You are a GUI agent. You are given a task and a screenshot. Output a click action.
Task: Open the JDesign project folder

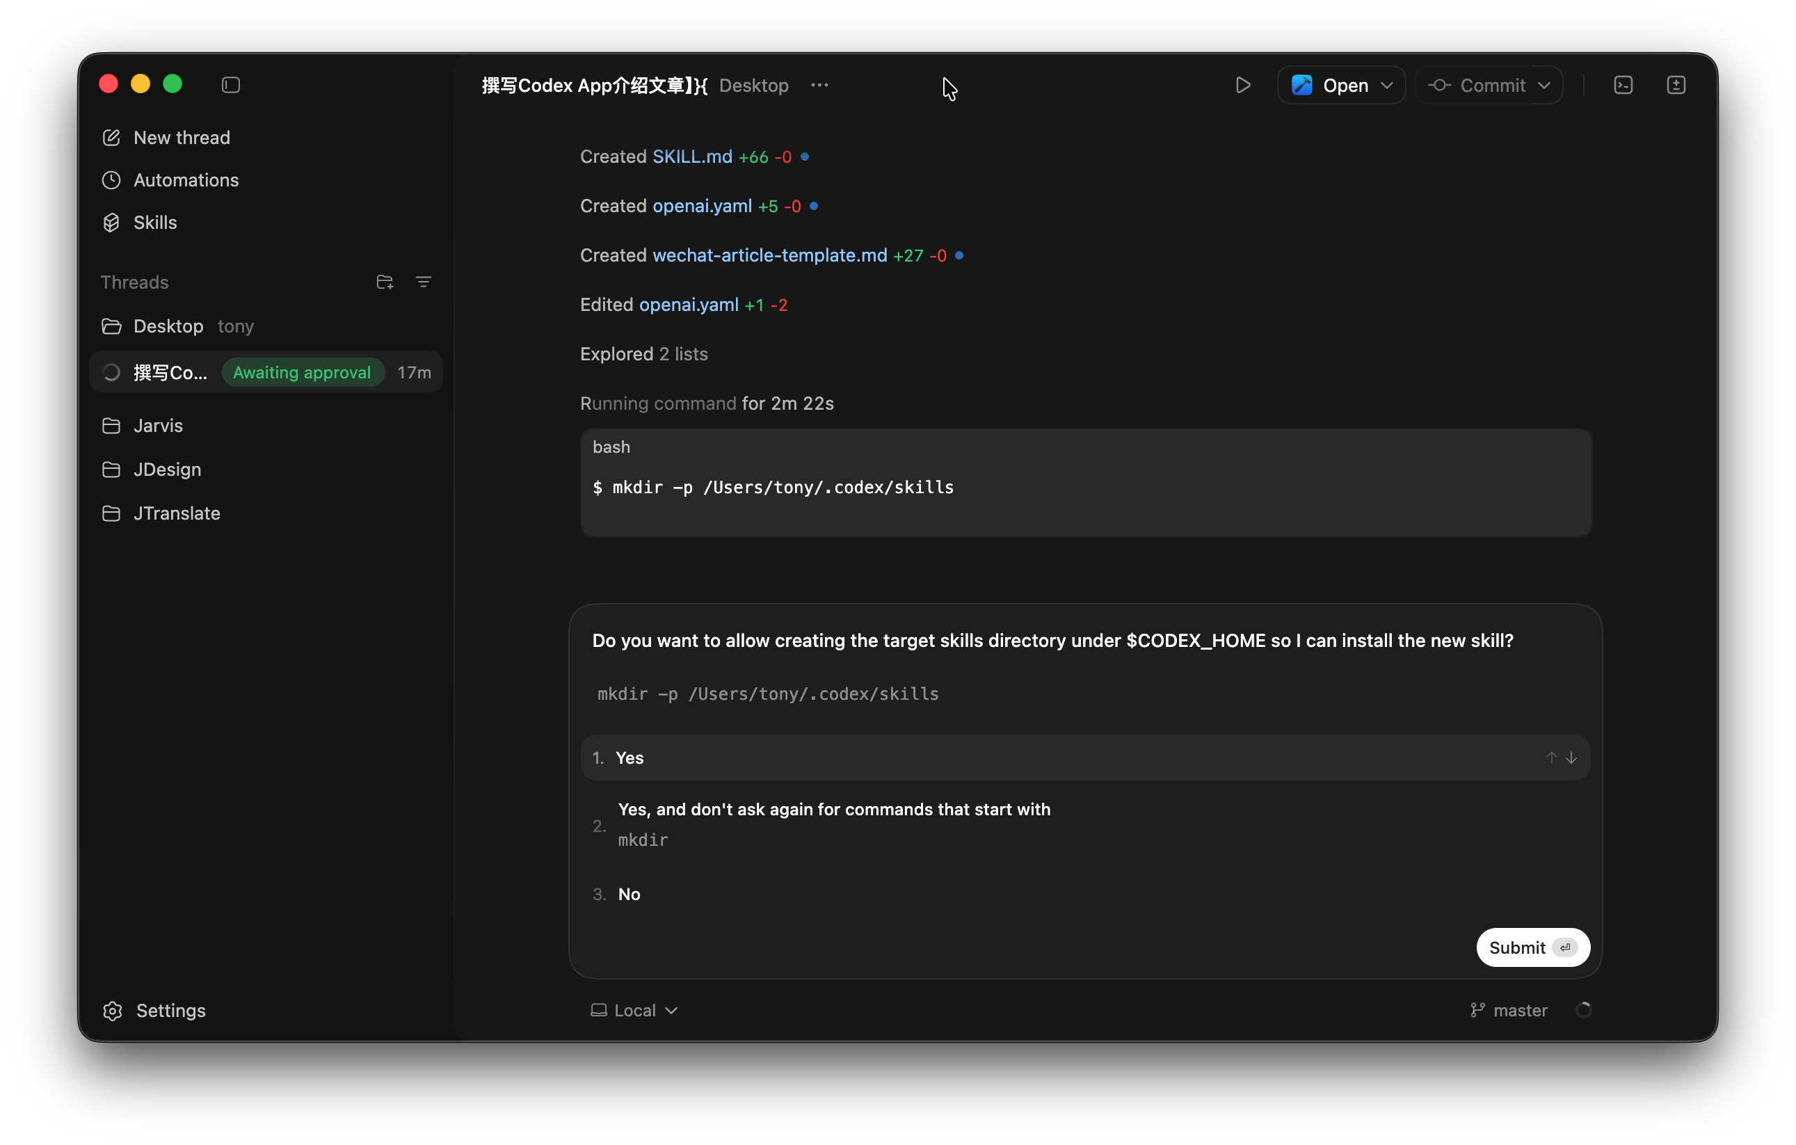coord(167,469)
